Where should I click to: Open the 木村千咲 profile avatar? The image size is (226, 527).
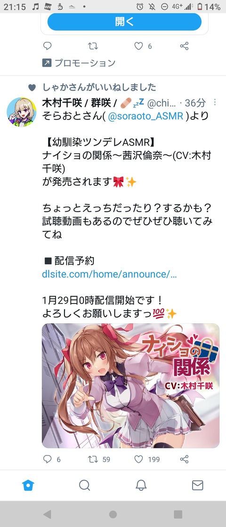[x=22, y=112]
